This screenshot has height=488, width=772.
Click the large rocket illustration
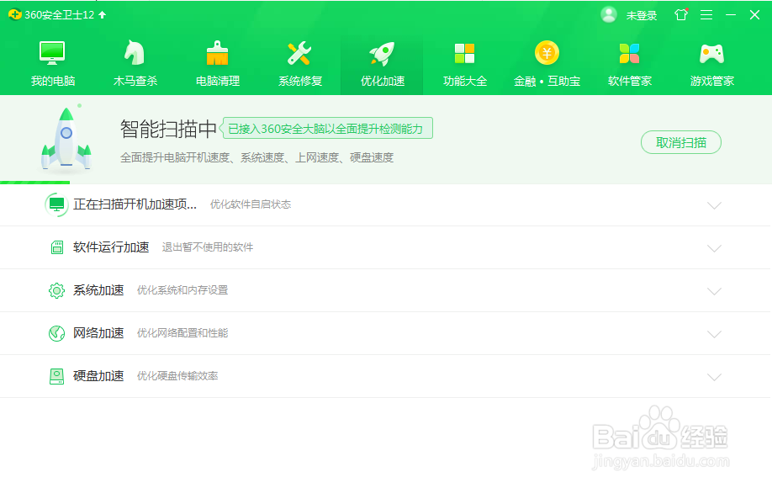(x=66, y=140)
